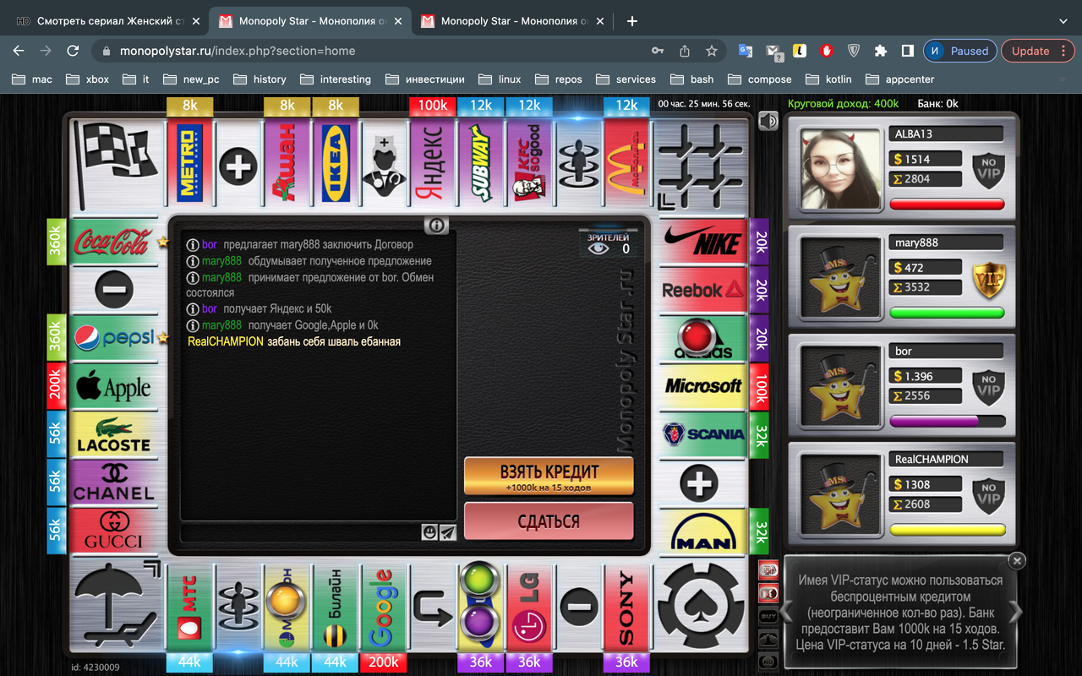The height and width of the screenshot is (676, 1082).
Task: Click the umbrella vacation corner cell
Action: (x=115, y=608)
